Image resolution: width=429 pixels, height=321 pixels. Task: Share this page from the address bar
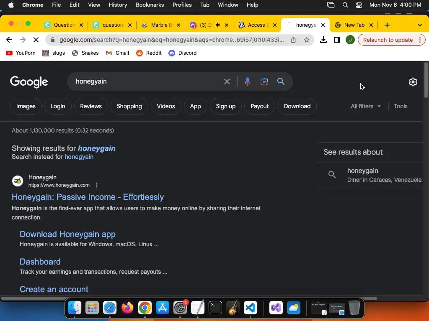pos(293,40)
